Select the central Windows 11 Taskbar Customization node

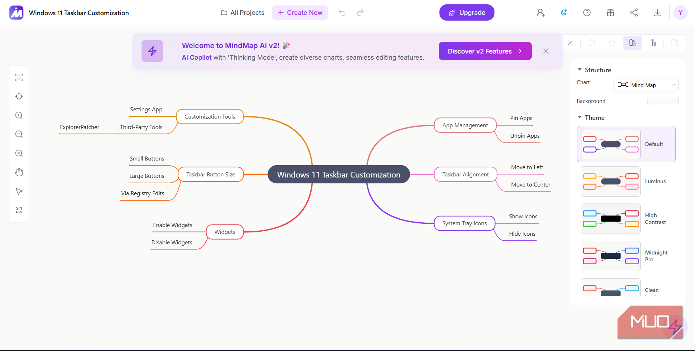(x=338, y=175)
